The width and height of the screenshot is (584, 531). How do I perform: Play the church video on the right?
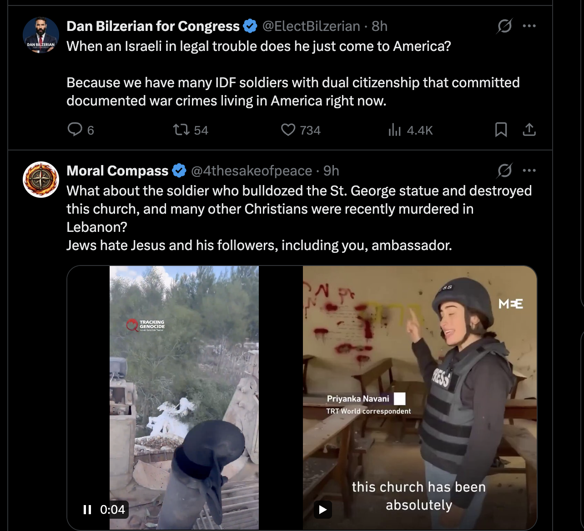(x=323, y=510)
